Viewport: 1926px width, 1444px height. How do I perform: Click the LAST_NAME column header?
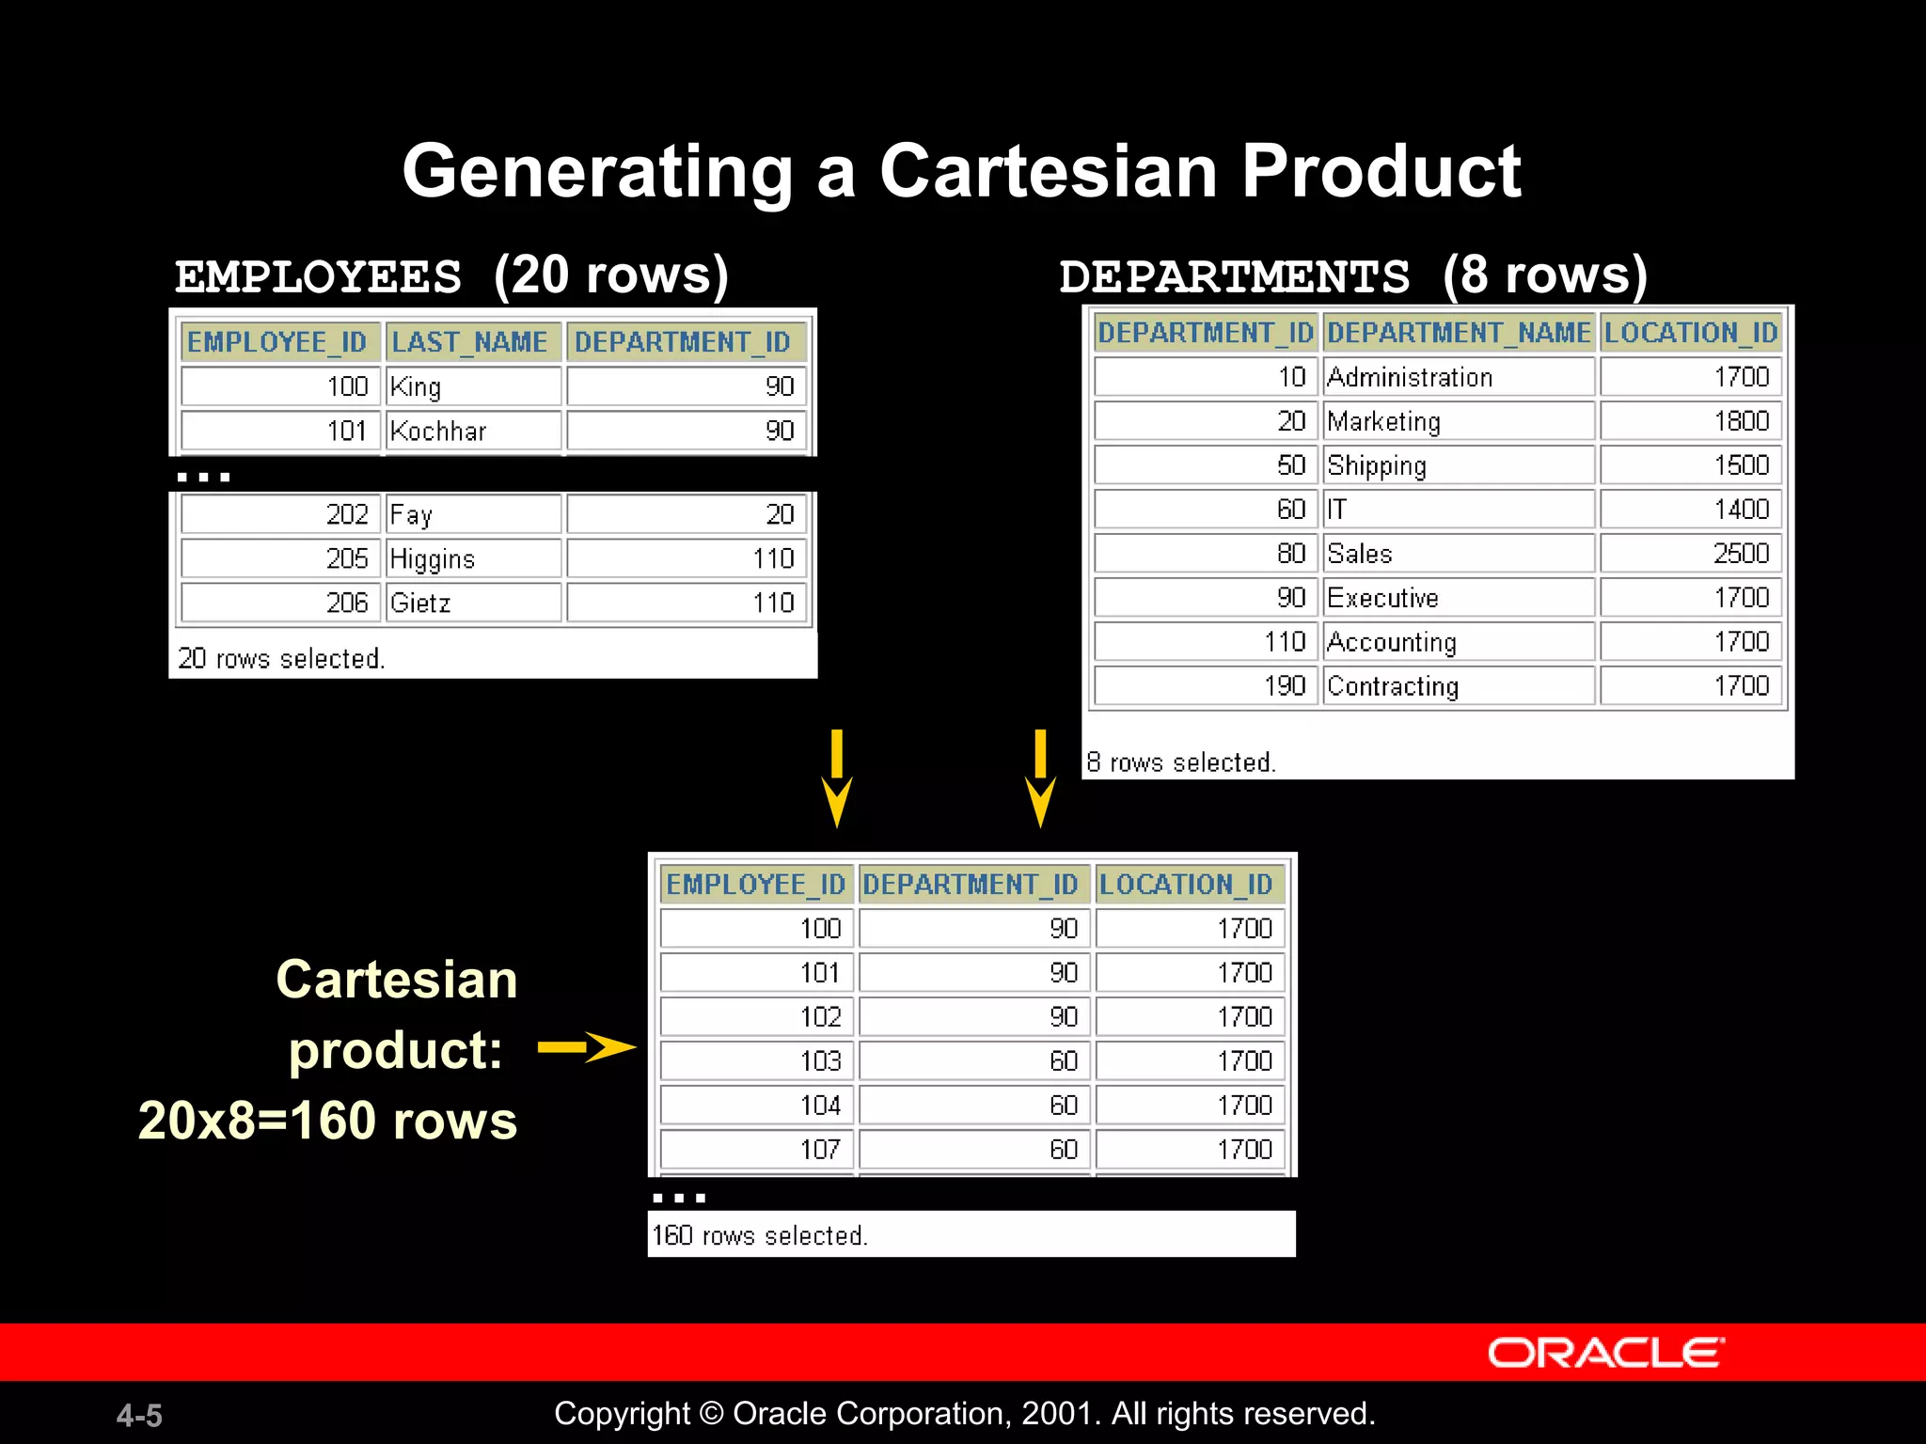coord(470,342)
